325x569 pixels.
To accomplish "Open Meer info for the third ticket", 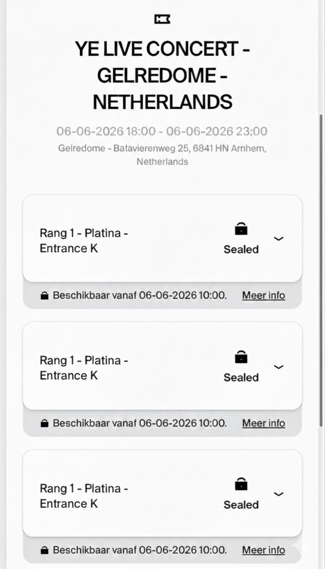I will (263, 550).
